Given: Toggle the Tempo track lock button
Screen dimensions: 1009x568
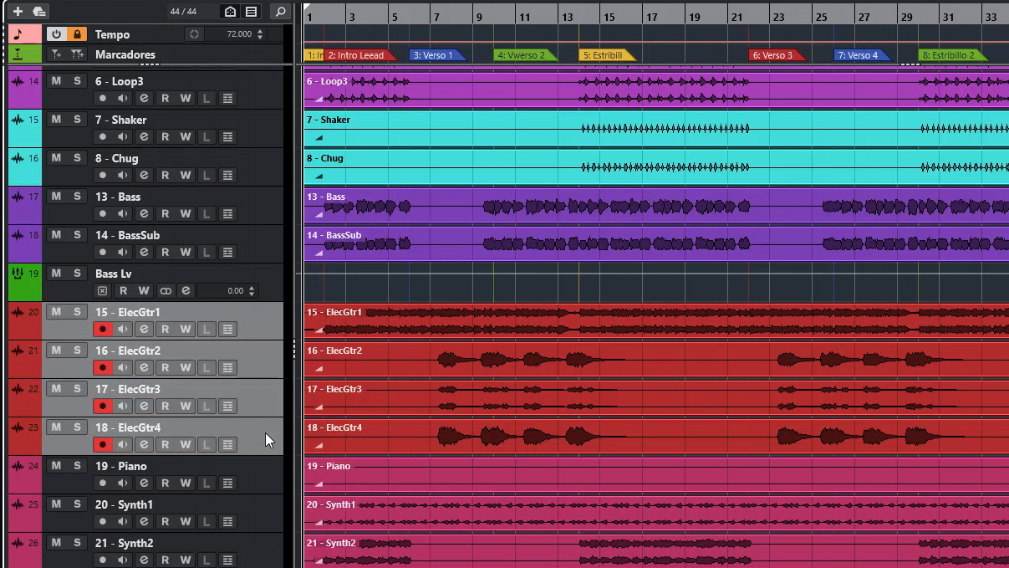Looking at the screenshot, I should click(x=77, y=34).
